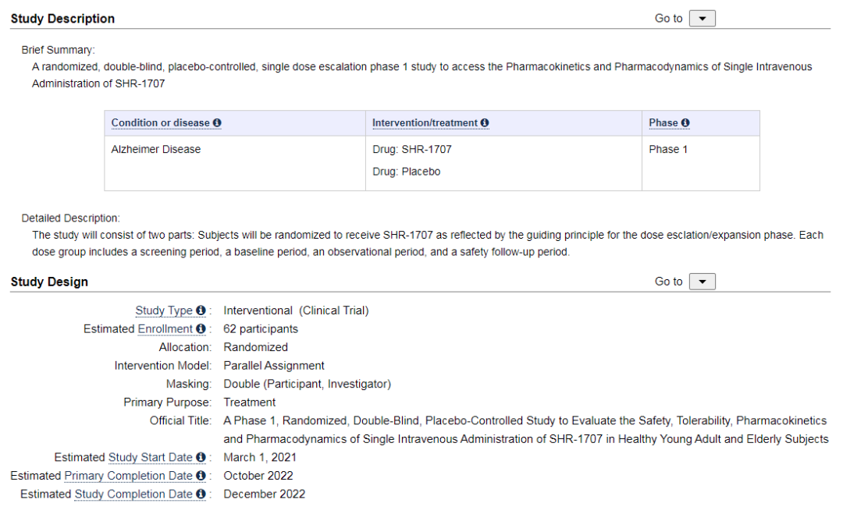Open the Go to dropdown in Study Description
This screenshot has height=514, width=843.
tap(702, 19)
